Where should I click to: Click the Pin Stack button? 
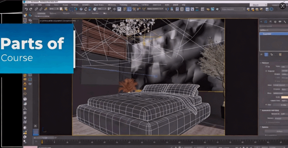pos(262,54)
